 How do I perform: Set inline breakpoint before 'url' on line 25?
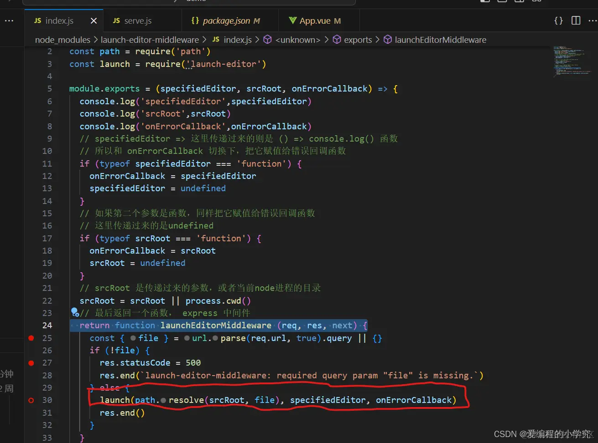[187, 338]
